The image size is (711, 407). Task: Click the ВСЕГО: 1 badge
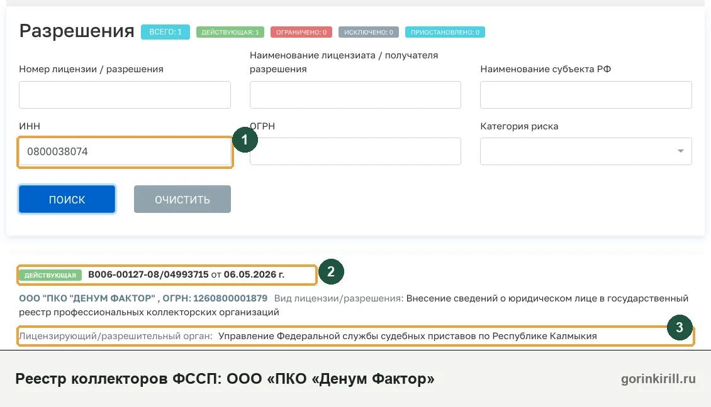click(x=165, y=32)
